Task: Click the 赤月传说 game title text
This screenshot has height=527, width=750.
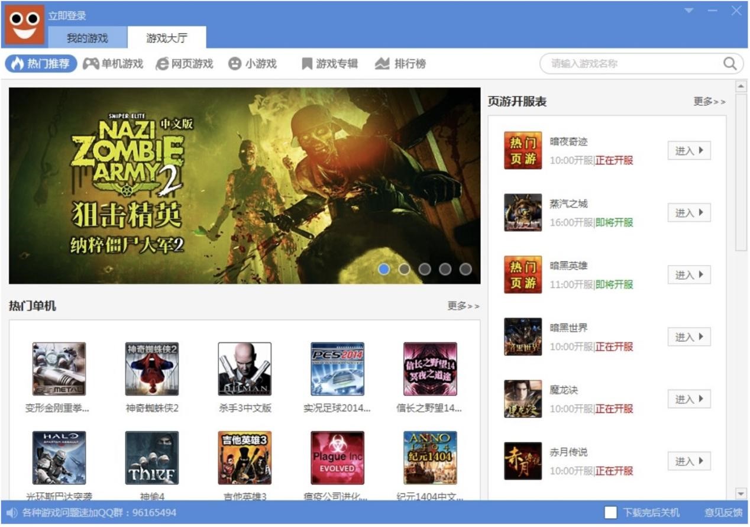Action: (x=568, y=452)
